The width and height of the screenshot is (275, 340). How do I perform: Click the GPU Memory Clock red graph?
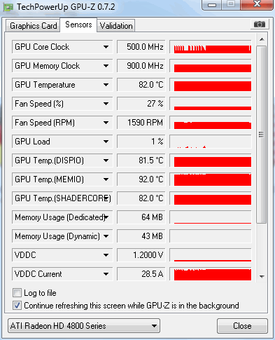(x=211, y=66)
